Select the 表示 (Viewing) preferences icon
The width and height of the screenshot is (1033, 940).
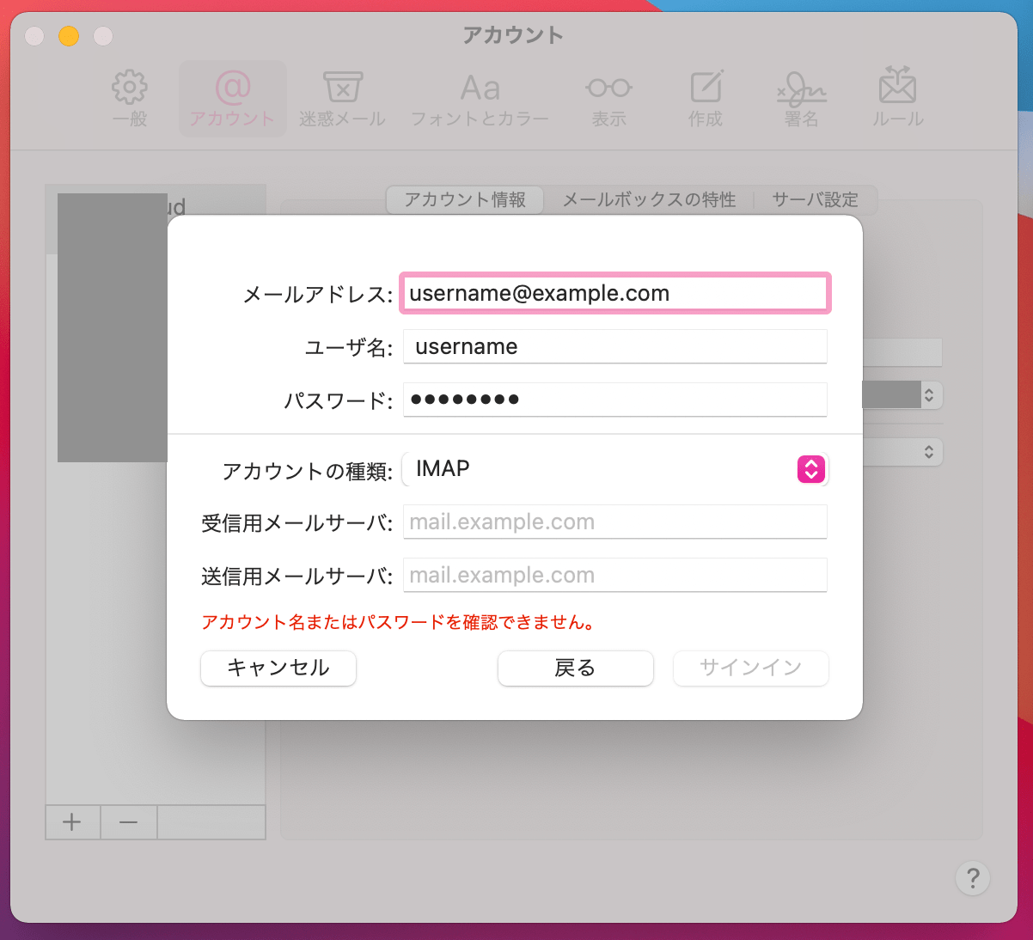pos(608,97)
